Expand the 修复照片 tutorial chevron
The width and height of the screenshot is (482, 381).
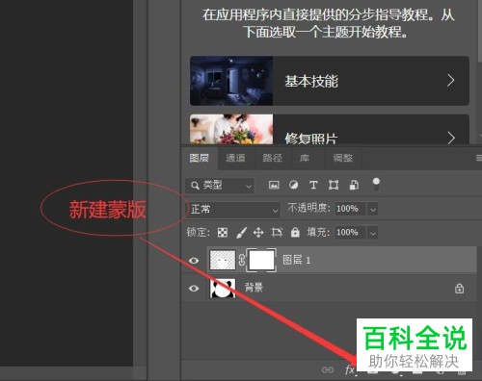pyautogui.click(x=451, y=139)
